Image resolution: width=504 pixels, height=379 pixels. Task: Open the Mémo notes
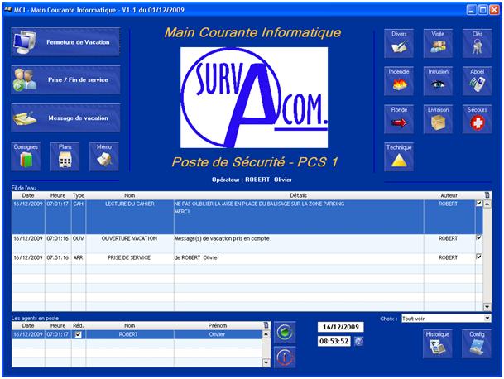point(103,156)
